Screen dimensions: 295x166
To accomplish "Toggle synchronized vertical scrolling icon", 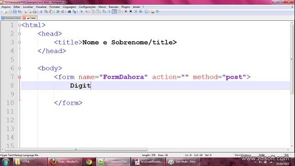I will click(x=93, y=12).
